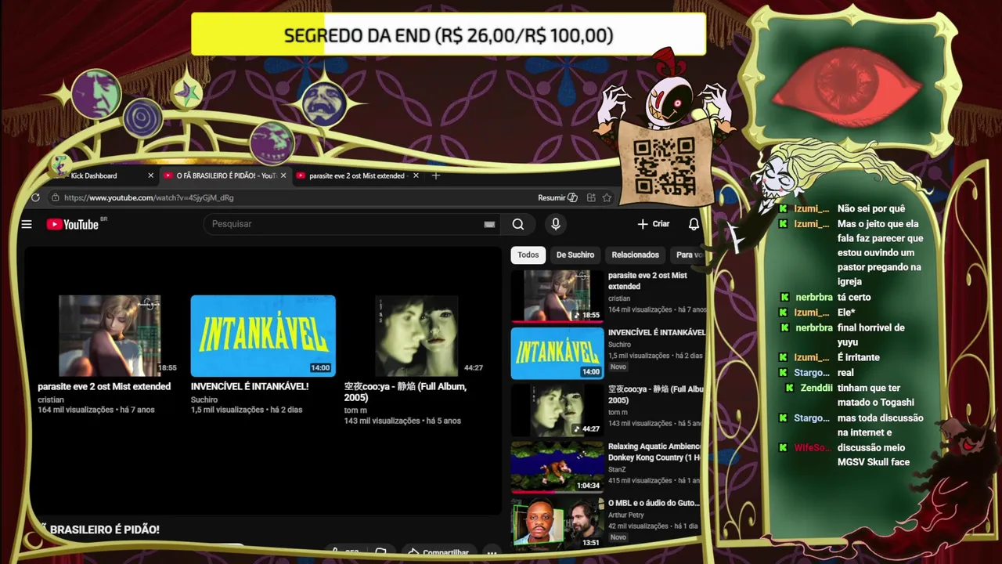1002x564 pixels.
Task: Click chat message 'É irritante'
Action: pos(859,357)
